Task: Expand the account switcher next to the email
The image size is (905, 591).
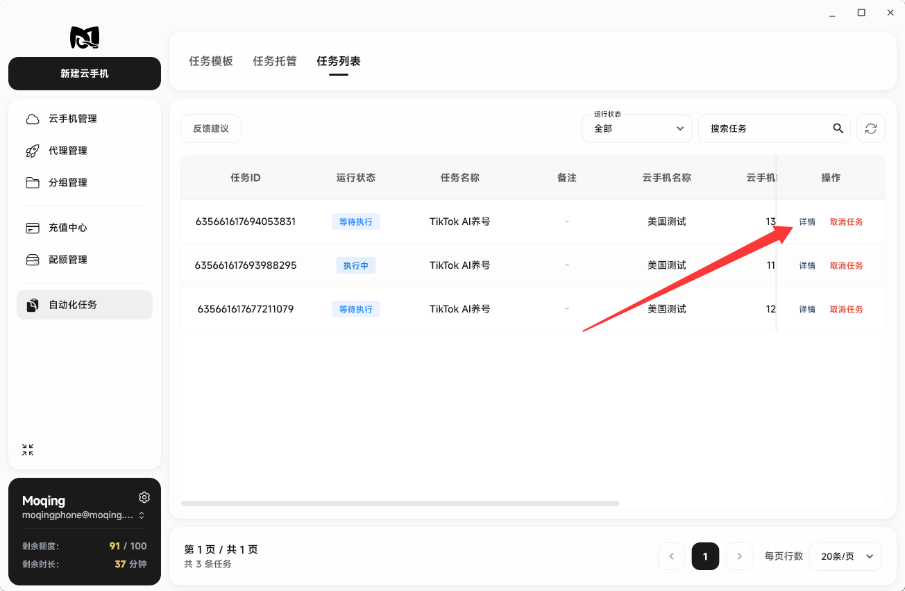Action: pyautogui.click(x=142, y=515)
